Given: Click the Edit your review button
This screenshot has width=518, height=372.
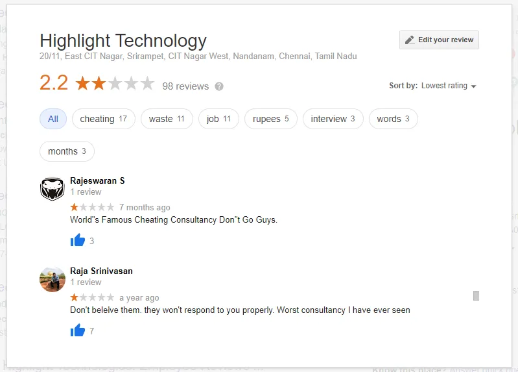Looking at the screenshot, I should tap(439, 40).
